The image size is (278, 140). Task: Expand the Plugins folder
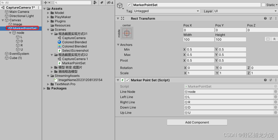click(x=48, y=21)
